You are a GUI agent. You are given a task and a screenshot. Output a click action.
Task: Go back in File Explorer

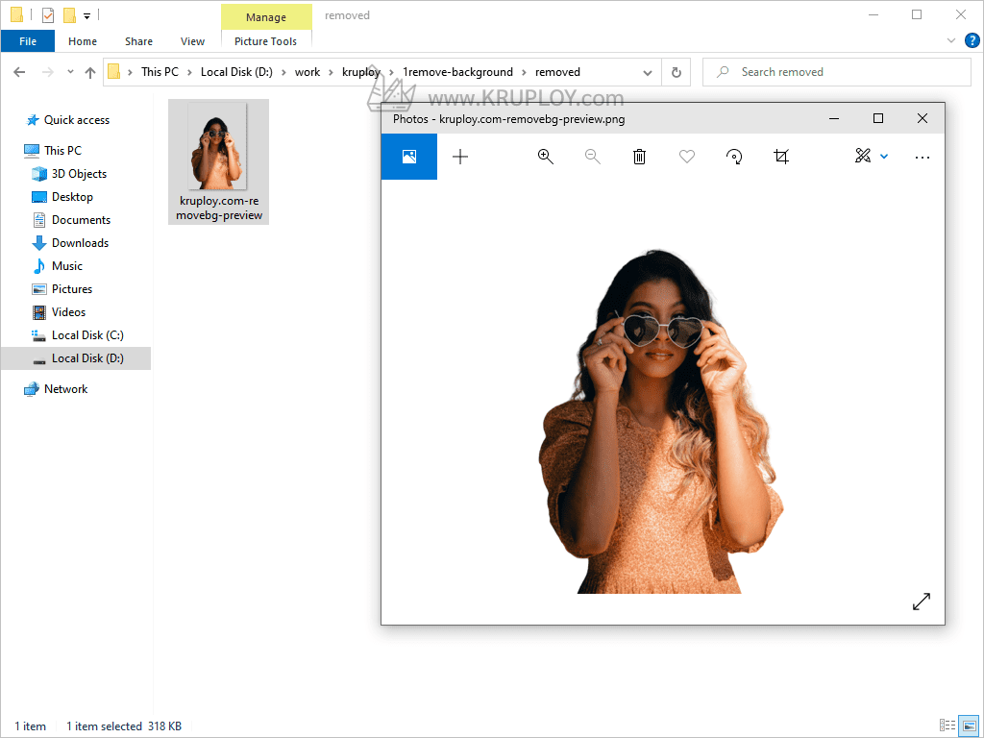click(x=19, y=72)
